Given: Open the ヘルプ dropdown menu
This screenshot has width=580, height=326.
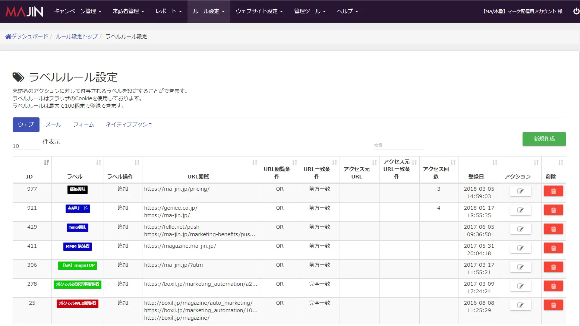Looking at the screenshot, I should tap(347, 11).
